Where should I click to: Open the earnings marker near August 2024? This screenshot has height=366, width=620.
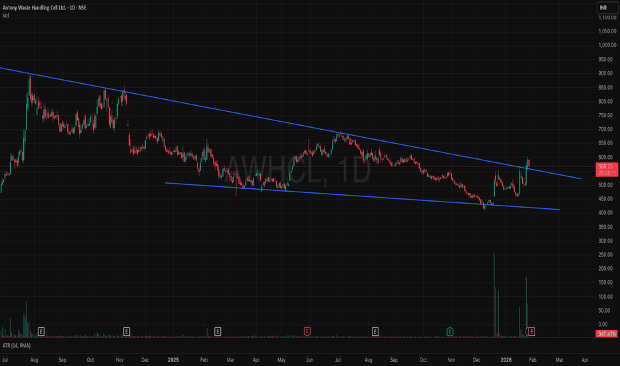[x=41, y=331]
